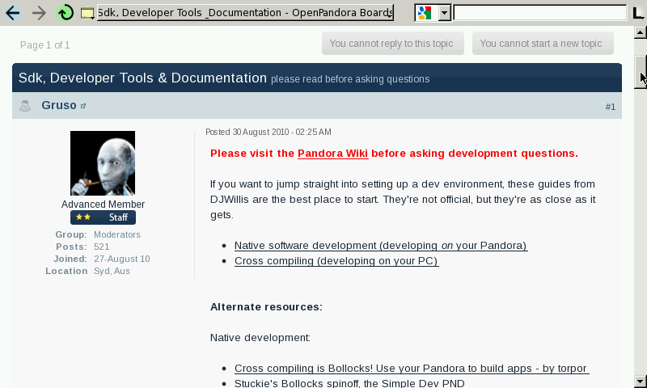Click the Native development: label
The height and width of the screenshot is (388, 647).
coord(260,338)
